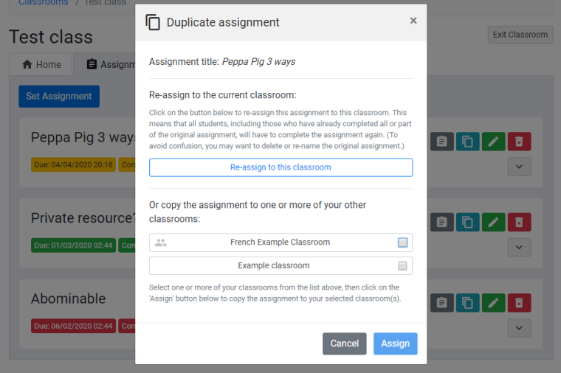Cancel the duplicate assignment dialog
561x373 pixels.
pyautogui.click(x=344, y=344)
